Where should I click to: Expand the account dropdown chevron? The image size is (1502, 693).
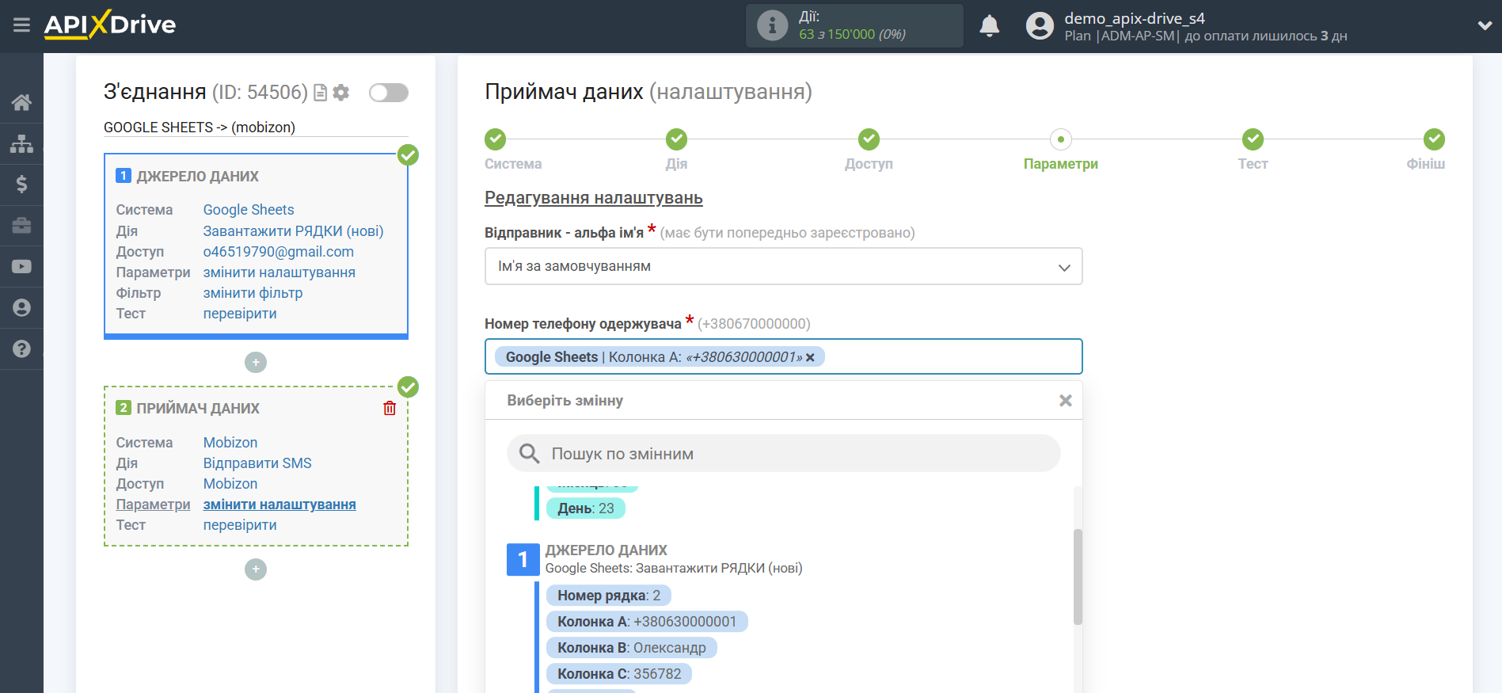pos(1485,25)
